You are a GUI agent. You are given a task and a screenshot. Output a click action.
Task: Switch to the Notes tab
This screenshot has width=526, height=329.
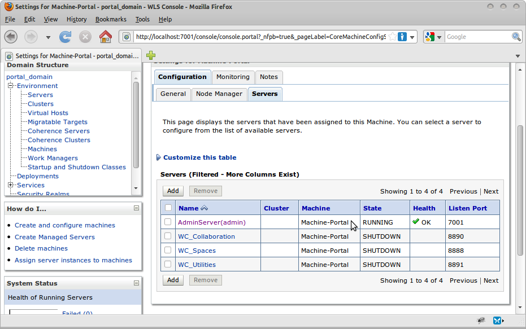(269, 77)
